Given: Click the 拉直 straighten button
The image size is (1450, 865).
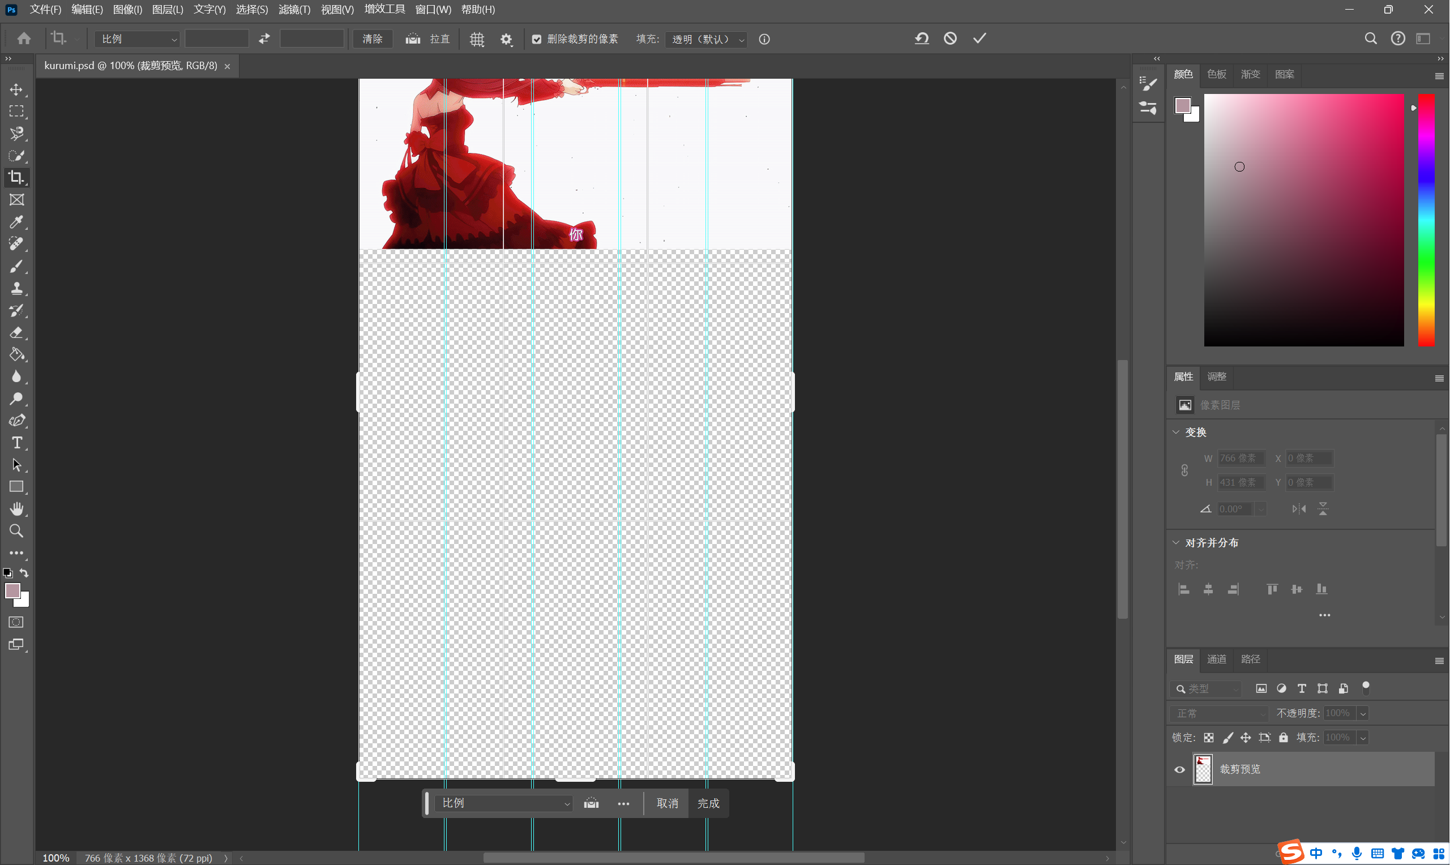Looking at the screenshot, I should pyautogui.click(x=429, y=39).
